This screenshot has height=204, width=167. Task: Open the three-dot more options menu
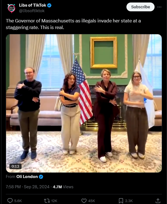pos(159,7)
